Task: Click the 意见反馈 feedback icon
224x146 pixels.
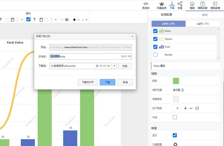Action: pyautogui.click(x=215, y=4)
